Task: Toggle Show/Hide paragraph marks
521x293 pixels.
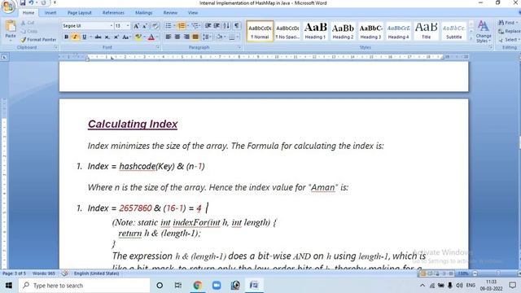Action: (237, 25)
